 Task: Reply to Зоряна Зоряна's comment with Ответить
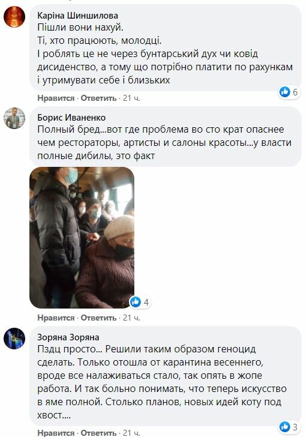pos(98,433)
